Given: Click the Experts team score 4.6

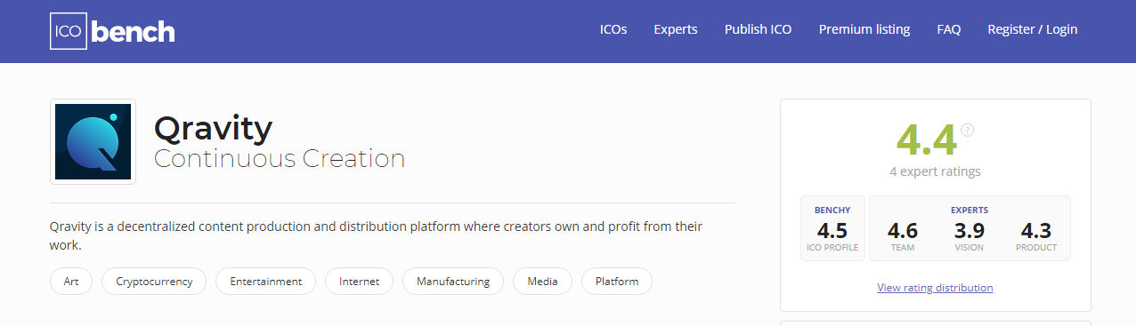Looking at the screenshot, I should pos(903,235).
